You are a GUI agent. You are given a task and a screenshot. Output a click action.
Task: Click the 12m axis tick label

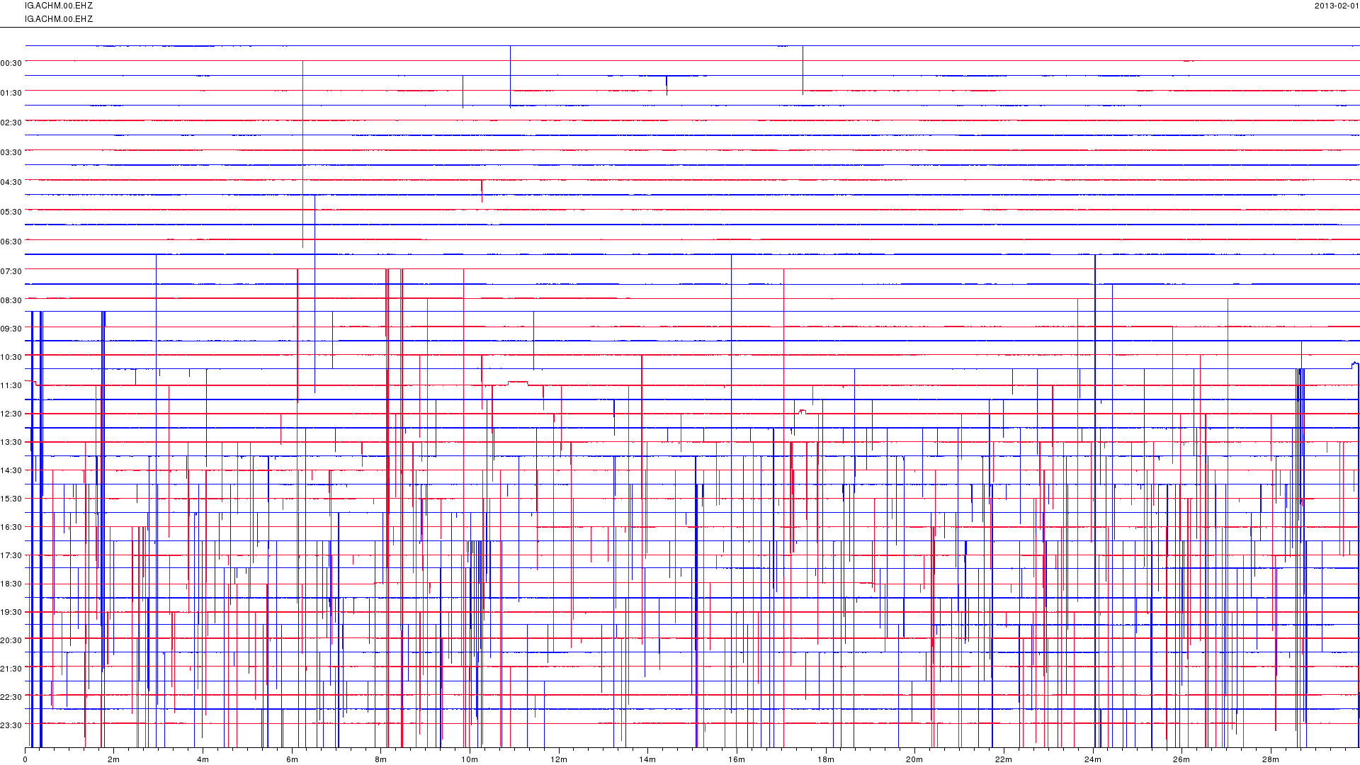[x=559, y=760]
